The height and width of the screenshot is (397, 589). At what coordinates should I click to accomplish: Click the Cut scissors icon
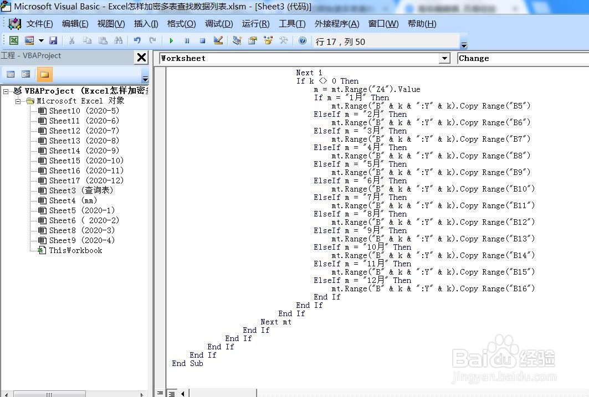(71, 40)
